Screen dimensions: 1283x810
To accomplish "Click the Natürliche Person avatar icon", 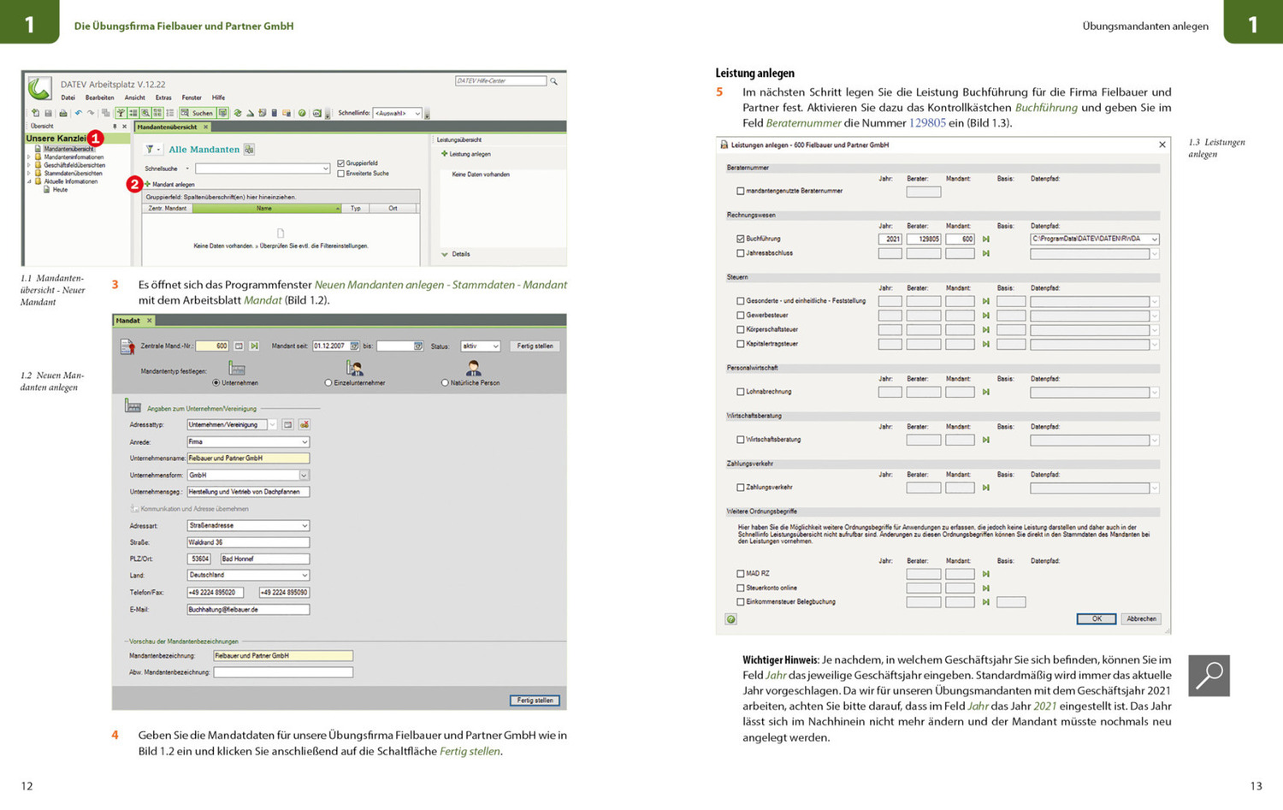I will coord(473,368).
